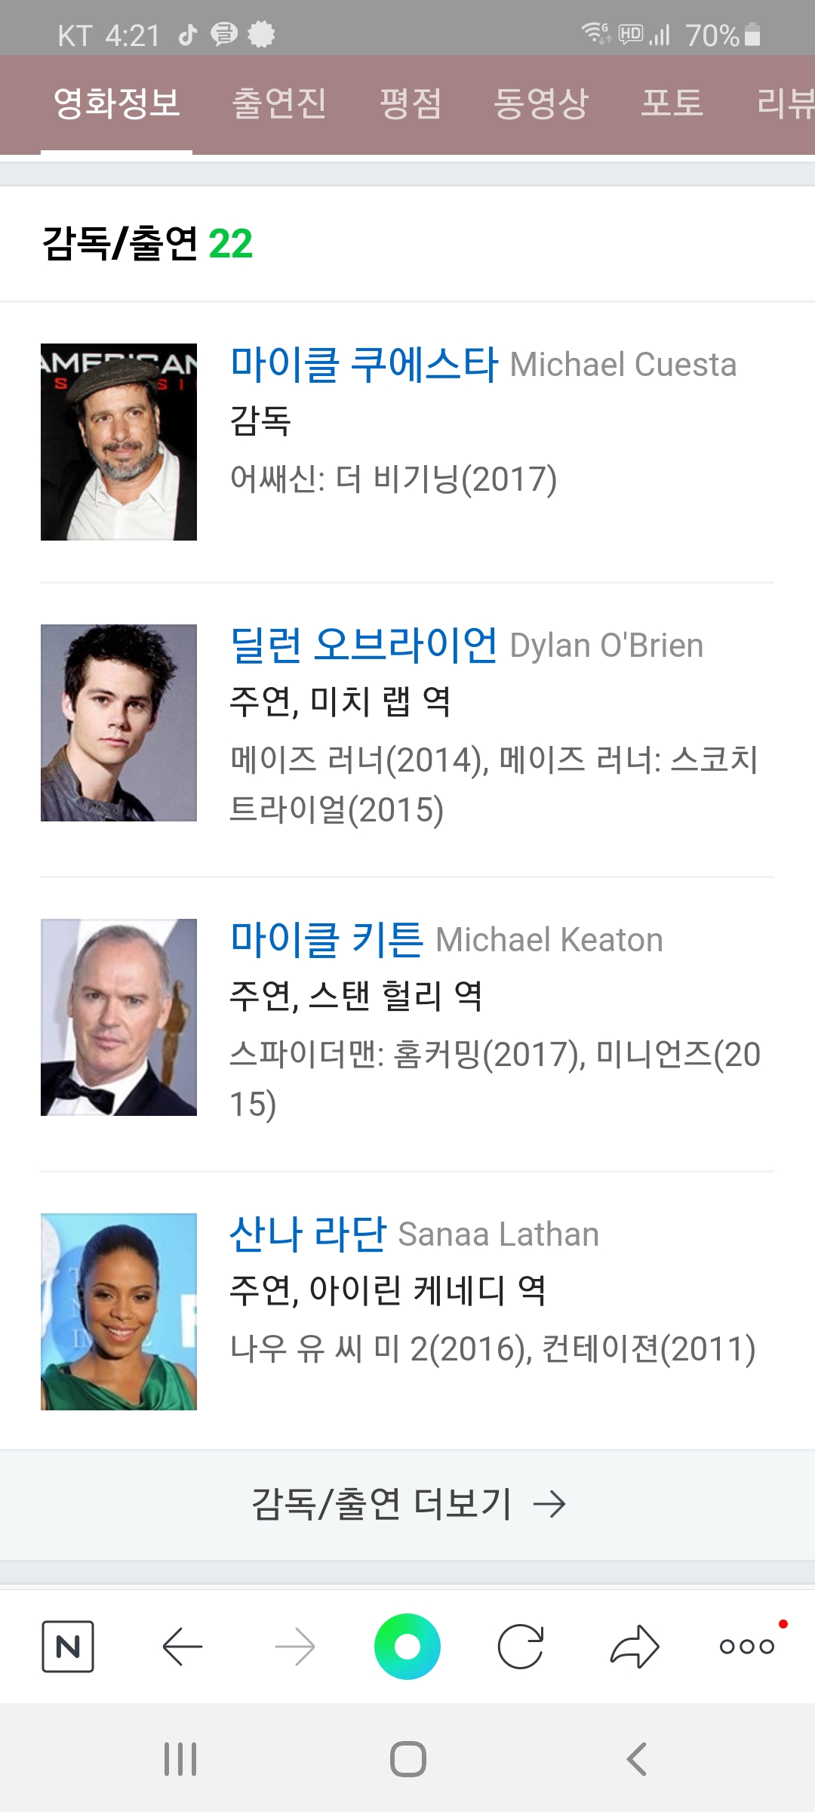Image resolution: width=815 pixels, height=1812 pixels.
Task: Tap the Android home button
Action: coord(408,1759)
